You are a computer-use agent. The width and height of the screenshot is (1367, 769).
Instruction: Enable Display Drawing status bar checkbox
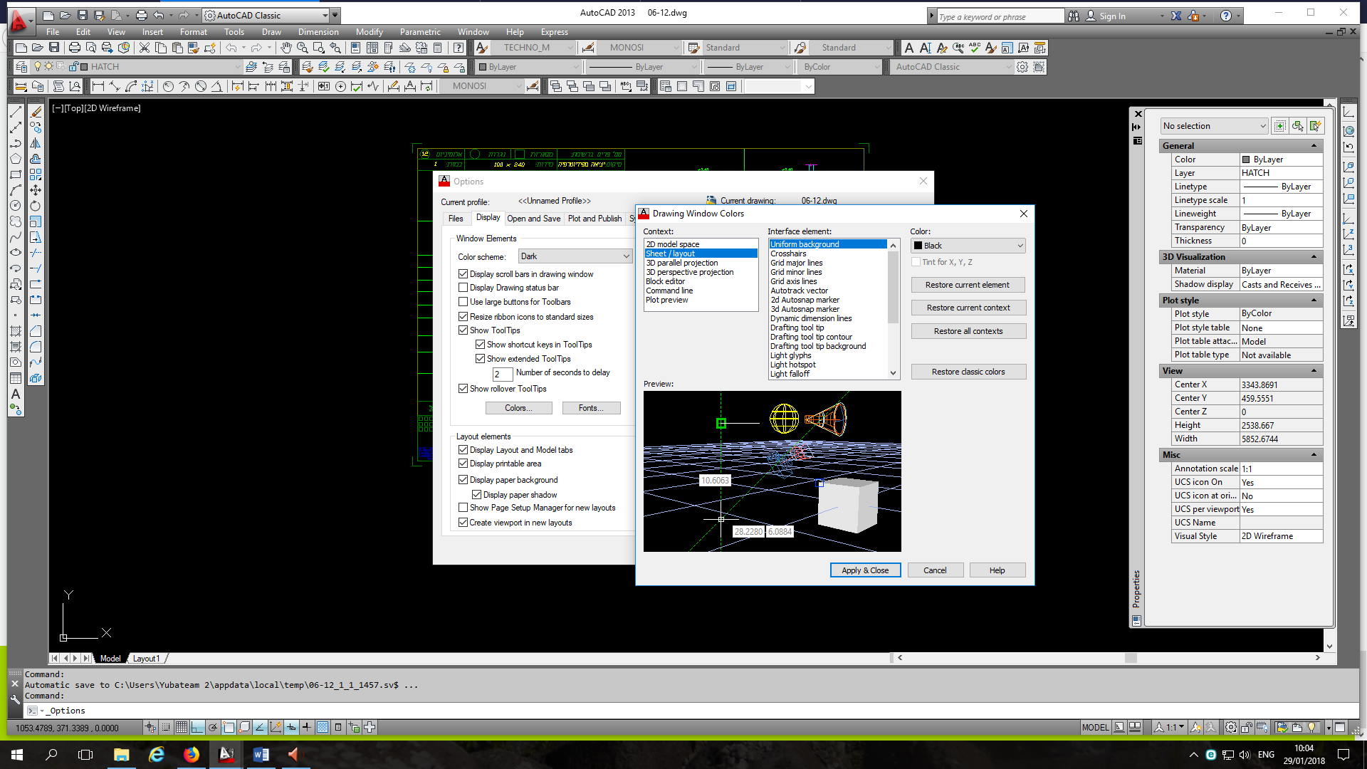pyautogui.click(x=463, y=288)
